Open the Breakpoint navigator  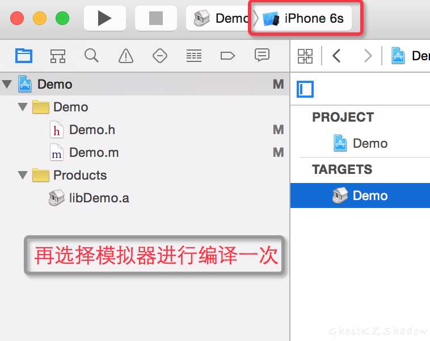point(227,56)
